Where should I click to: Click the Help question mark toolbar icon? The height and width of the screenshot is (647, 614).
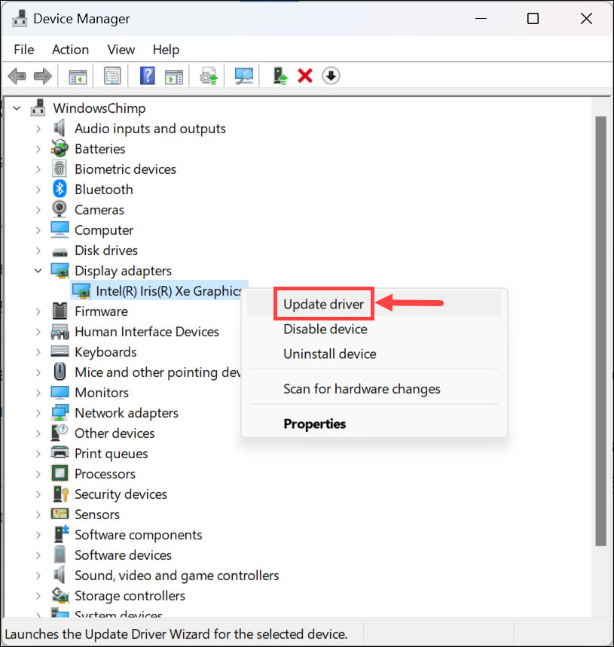[148, 76]
